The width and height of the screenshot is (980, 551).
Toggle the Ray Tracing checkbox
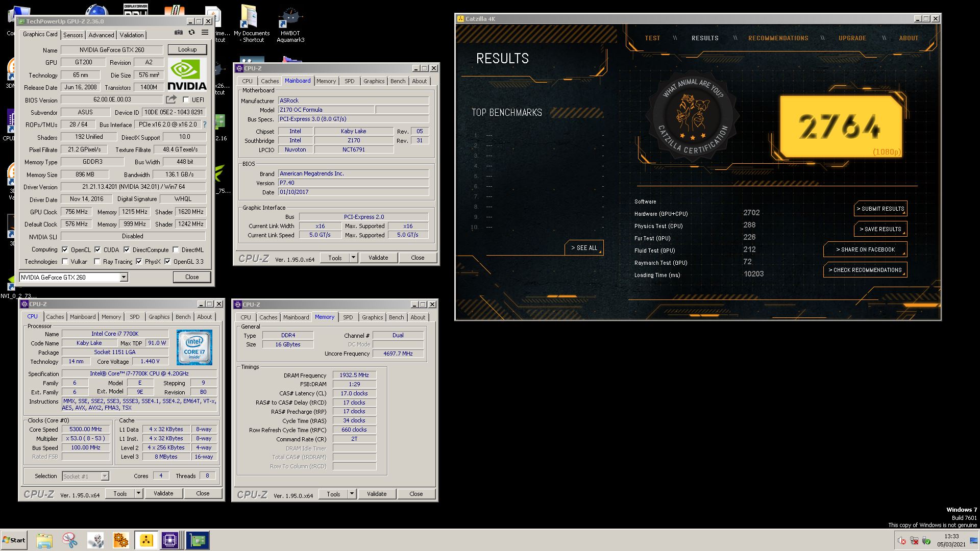click(x=97, y=262)
